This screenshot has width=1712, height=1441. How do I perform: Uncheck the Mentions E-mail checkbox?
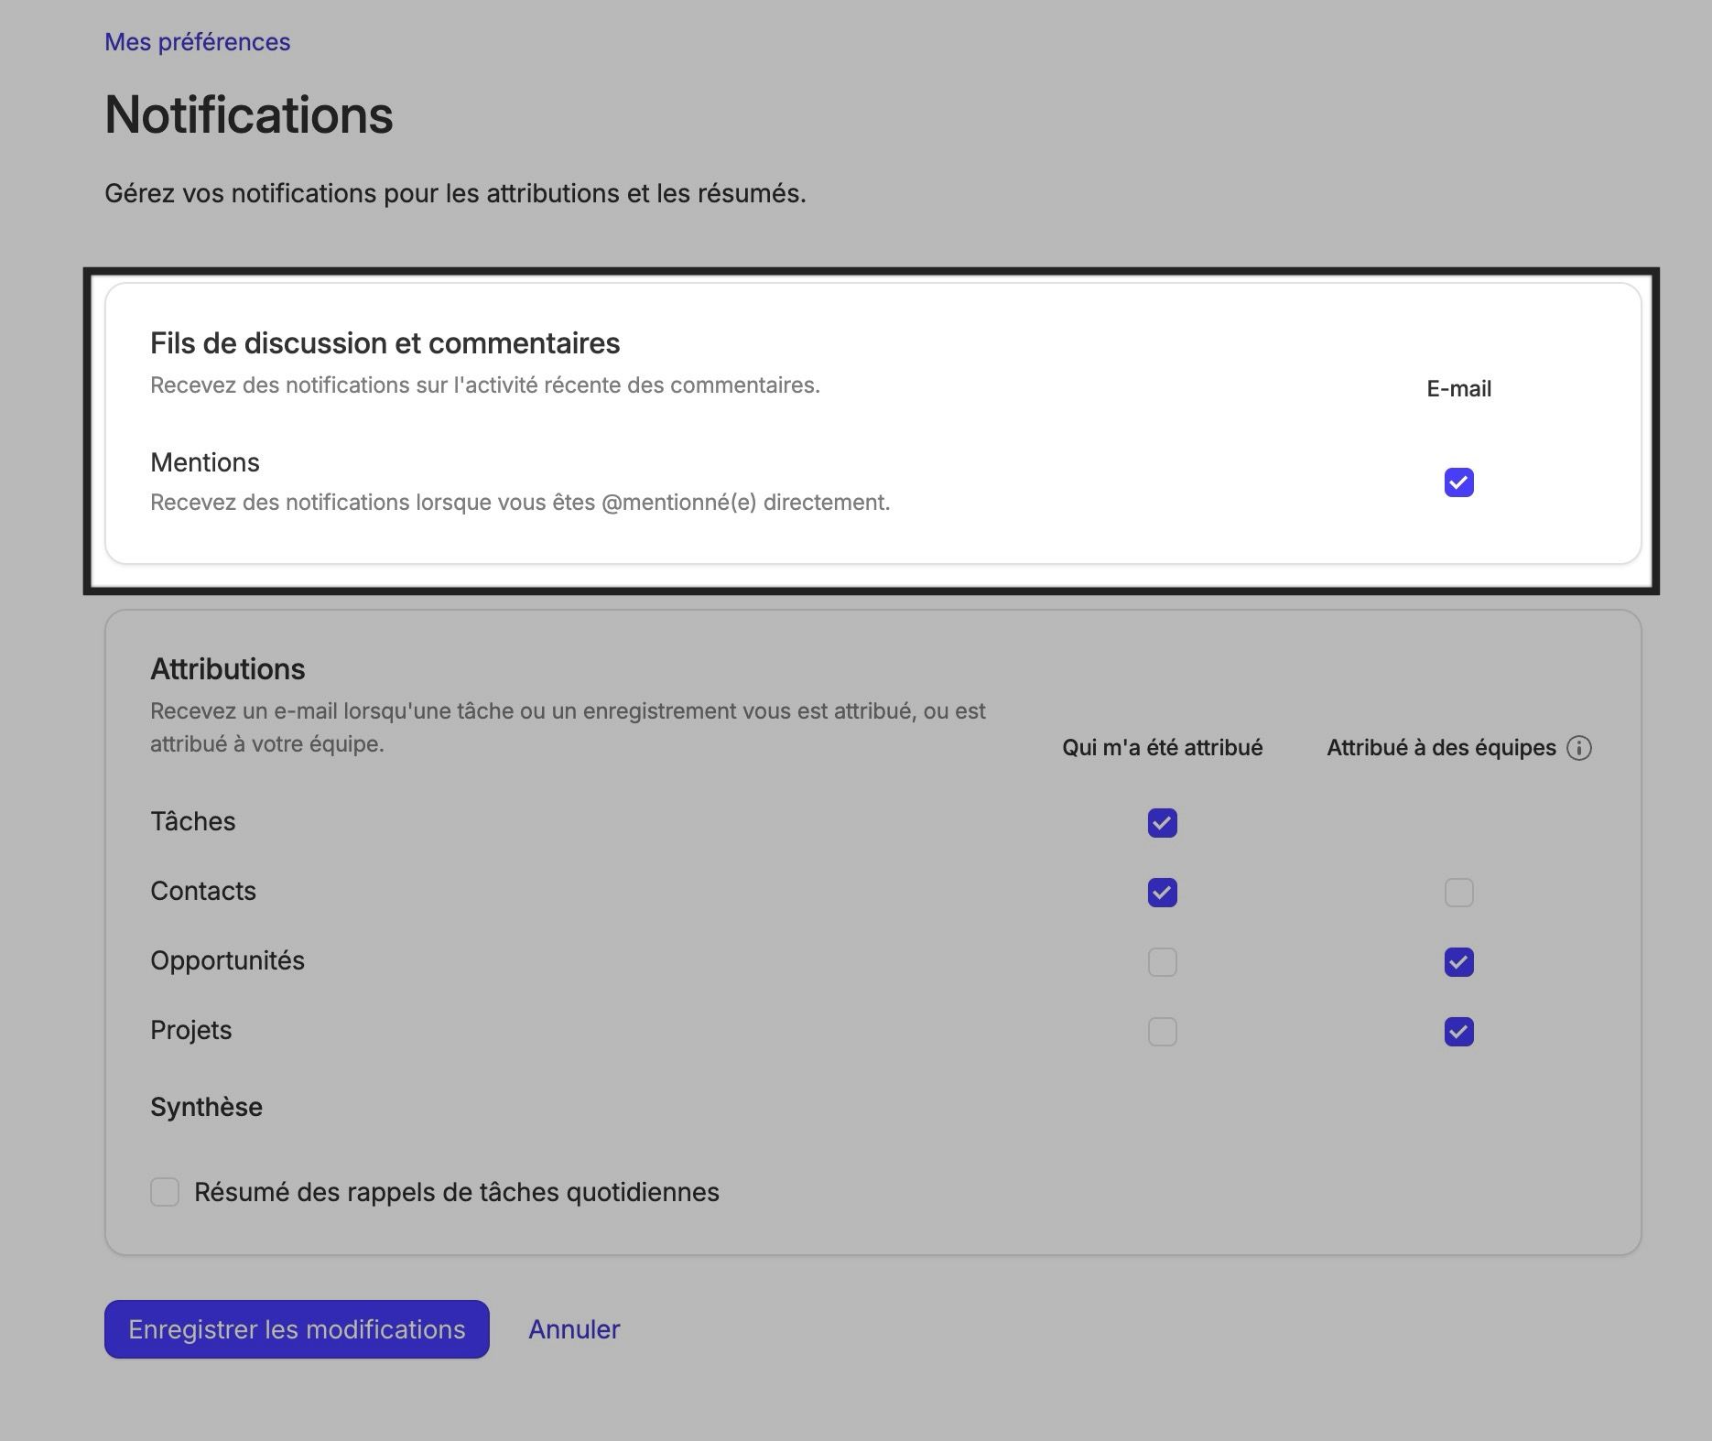[1458, 482]
